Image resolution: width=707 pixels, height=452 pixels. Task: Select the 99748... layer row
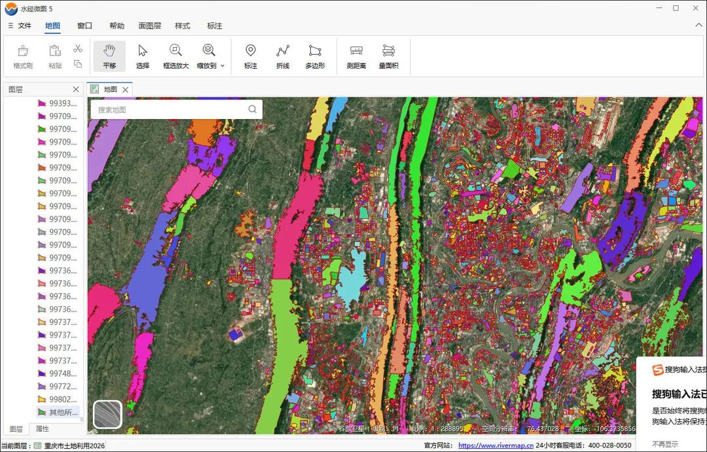click(x=57, y=374)
